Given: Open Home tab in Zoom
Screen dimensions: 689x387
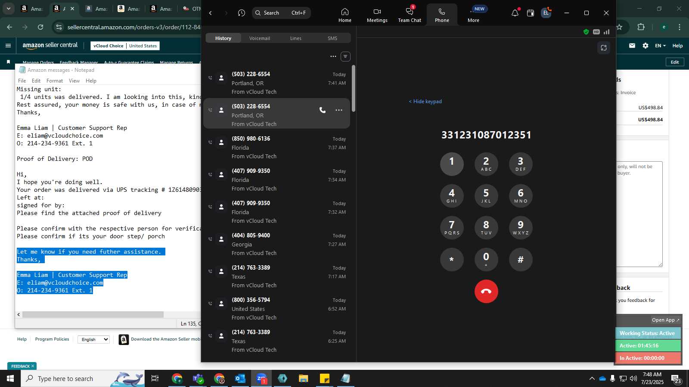Looking at the screenshot, I should [344, 15].
